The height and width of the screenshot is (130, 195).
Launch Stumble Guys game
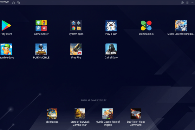click(6, 49)
